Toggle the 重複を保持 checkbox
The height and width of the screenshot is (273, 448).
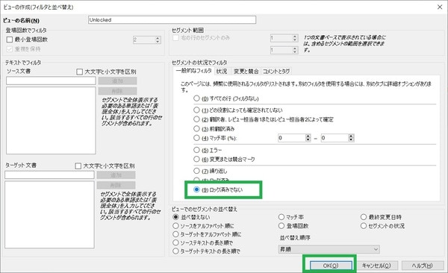pyautogui.click(x=10, y=48)
